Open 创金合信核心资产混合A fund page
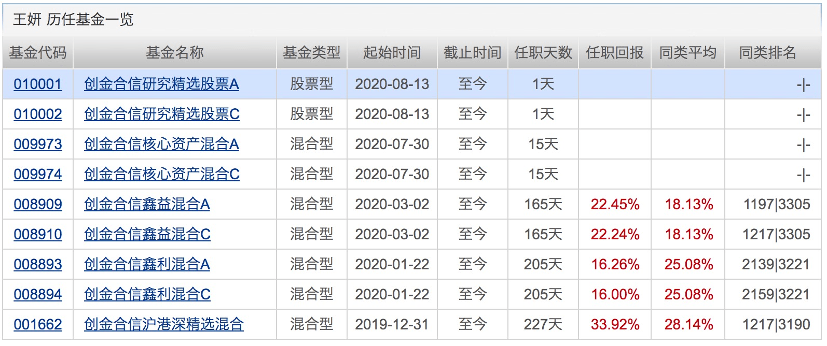The width and height of the screenshot is (827, 346). pyautogui.click(x=161, y=145)
